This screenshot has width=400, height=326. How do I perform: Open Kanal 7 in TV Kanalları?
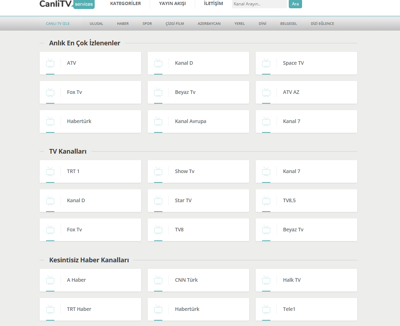click(306, 172)
